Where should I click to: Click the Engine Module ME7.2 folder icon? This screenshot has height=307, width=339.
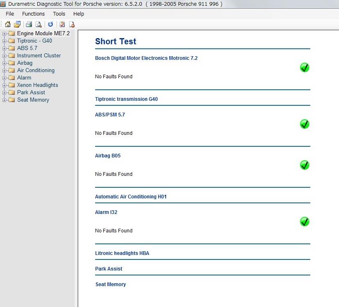(x=11, y=33)
